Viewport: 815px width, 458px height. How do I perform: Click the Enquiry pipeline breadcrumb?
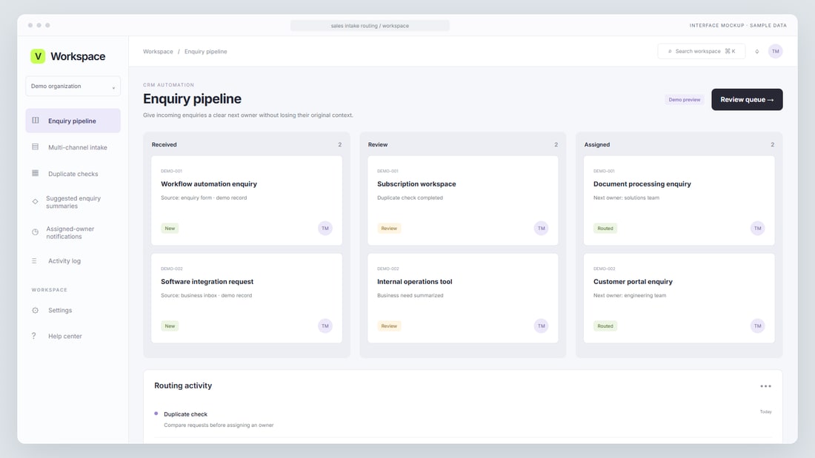pyautogui.click(x=206, y=51)
